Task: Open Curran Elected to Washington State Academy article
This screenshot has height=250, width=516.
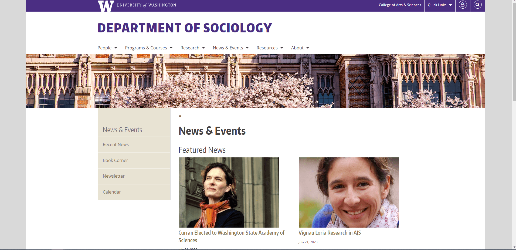Action: click(x=232, y=236)
